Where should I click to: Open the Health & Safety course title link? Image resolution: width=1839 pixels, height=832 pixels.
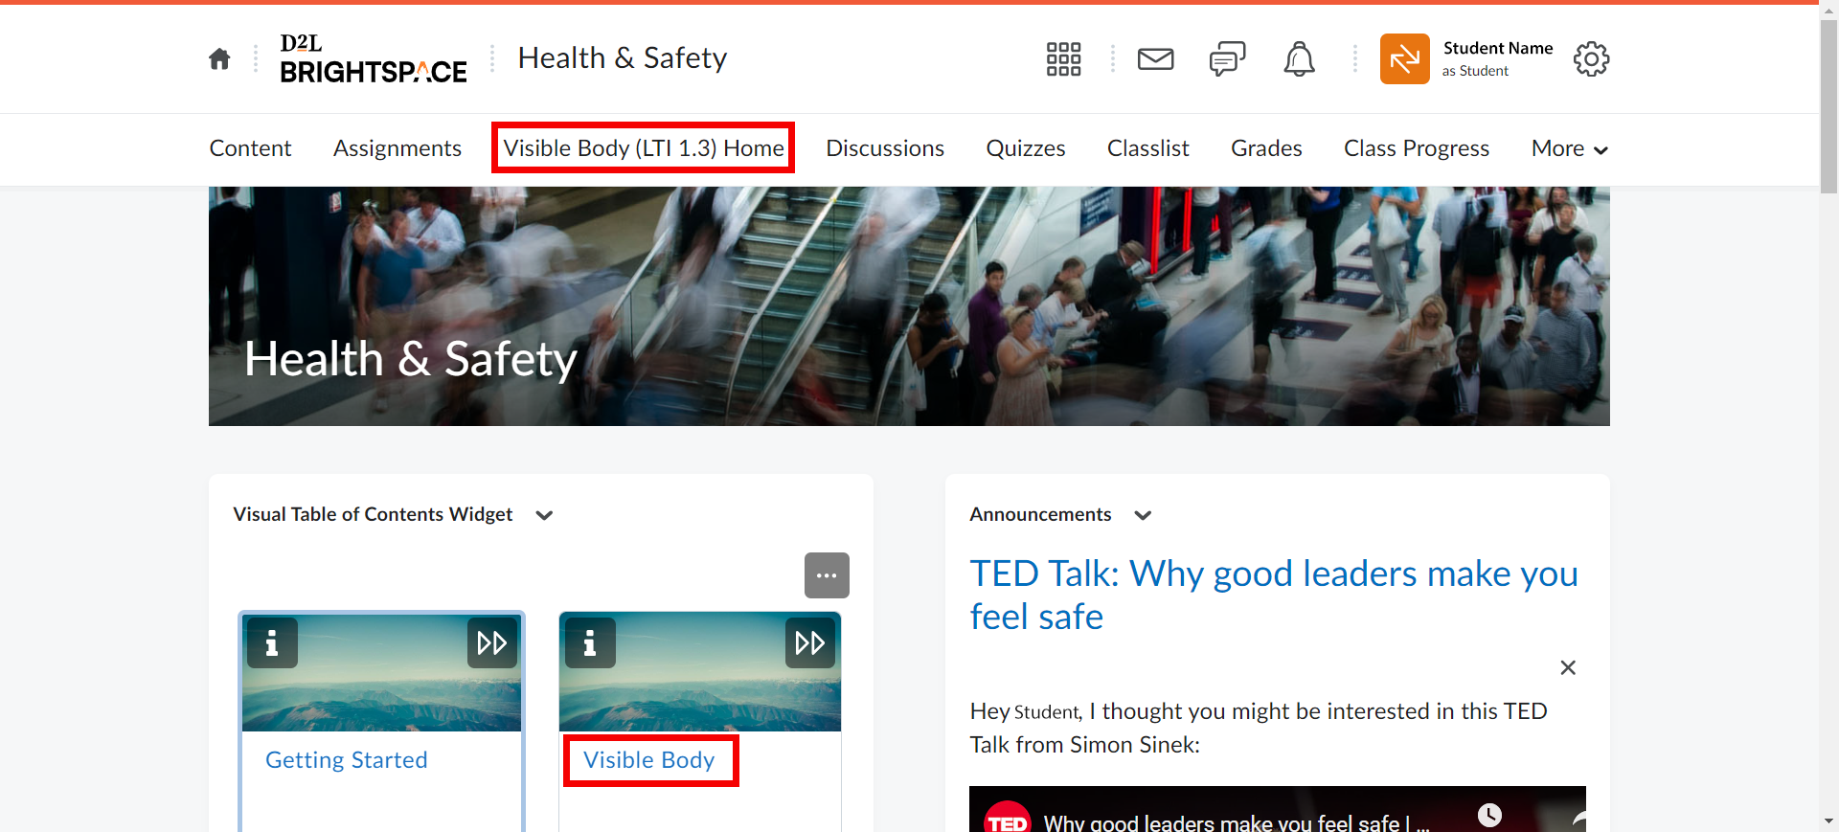(x=623, y=58)
